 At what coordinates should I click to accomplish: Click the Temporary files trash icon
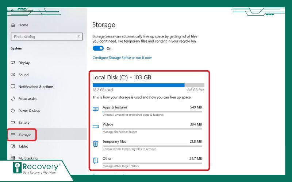pos(96,143)
